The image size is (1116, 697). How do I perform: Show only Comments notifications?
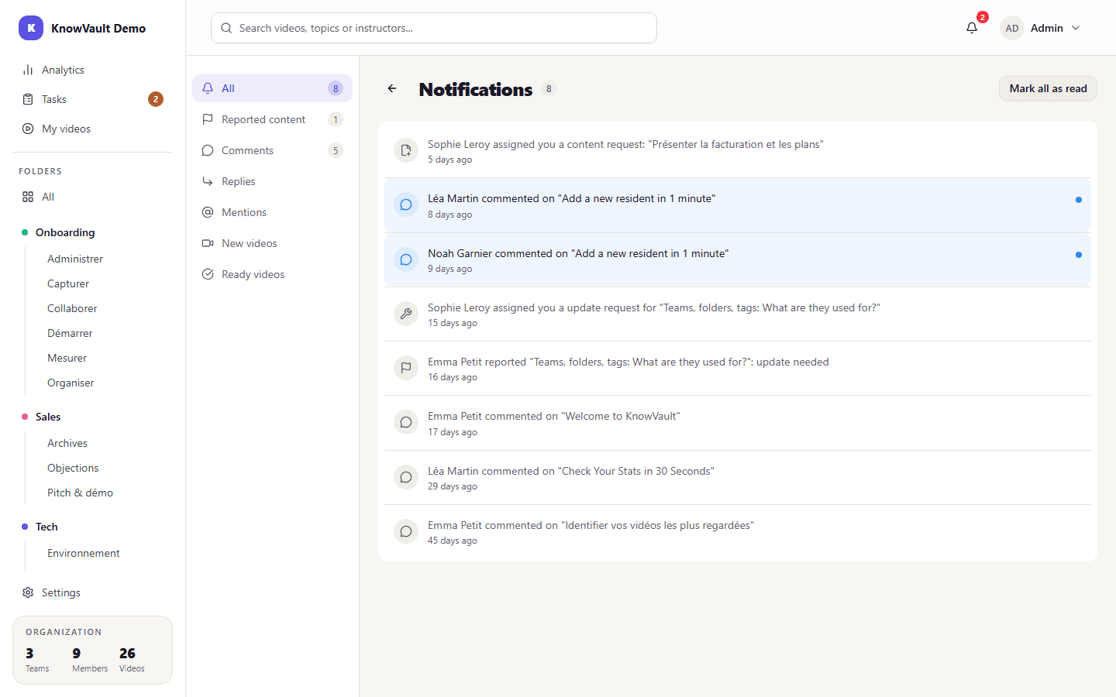point(272,150)
